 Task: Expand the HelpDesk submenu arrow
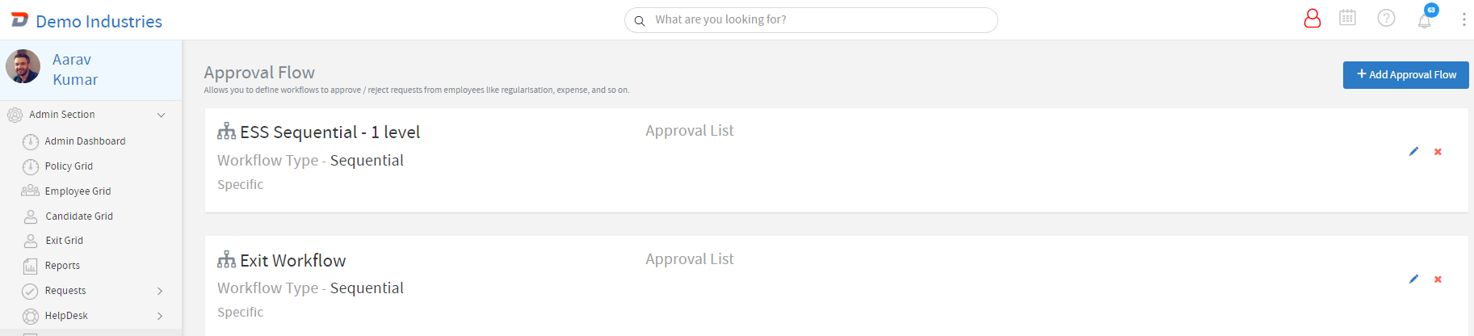point(160,316)
